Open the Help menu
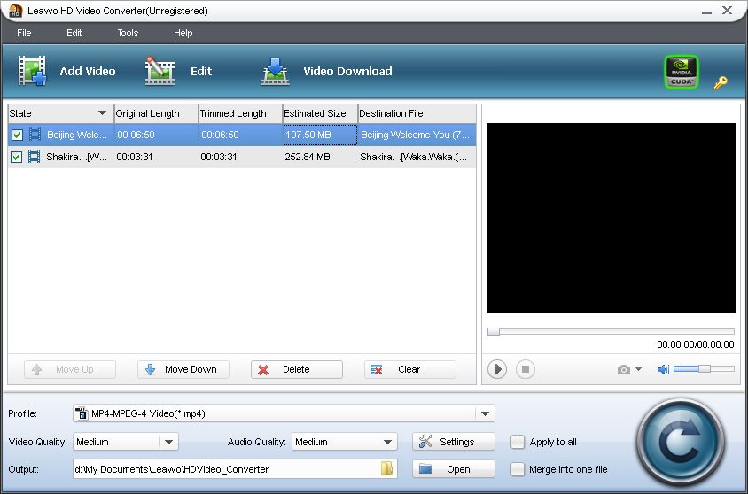The height and width of the screenshot is (494, 748). 183,33
